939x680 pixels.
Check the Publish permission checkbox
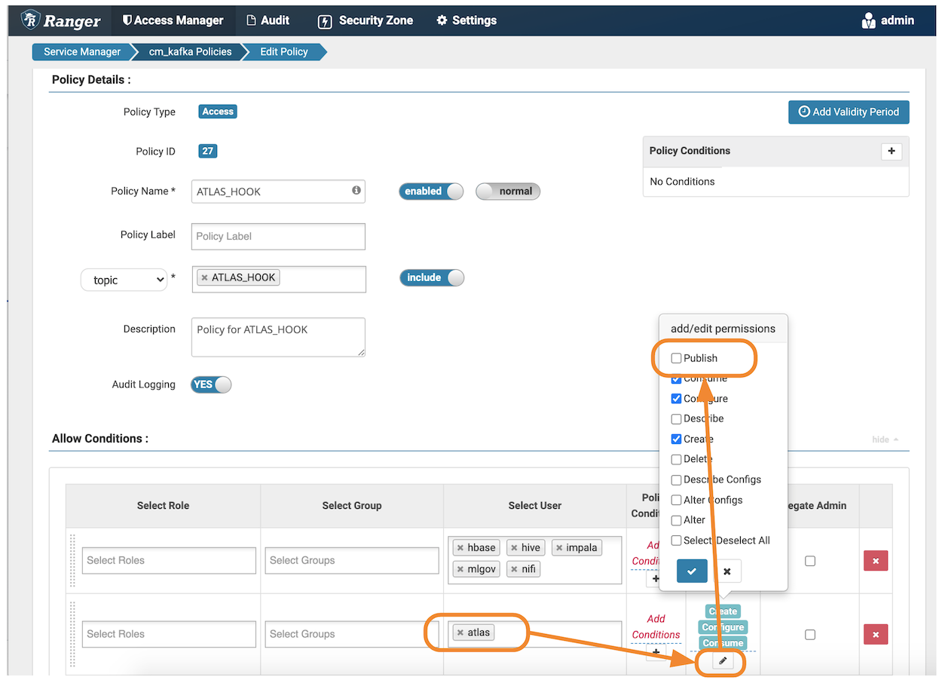click(677, 358)
